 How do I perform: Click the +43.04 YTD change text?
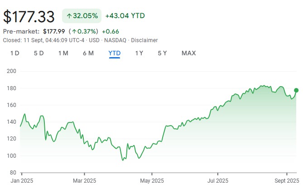[125, 16]
